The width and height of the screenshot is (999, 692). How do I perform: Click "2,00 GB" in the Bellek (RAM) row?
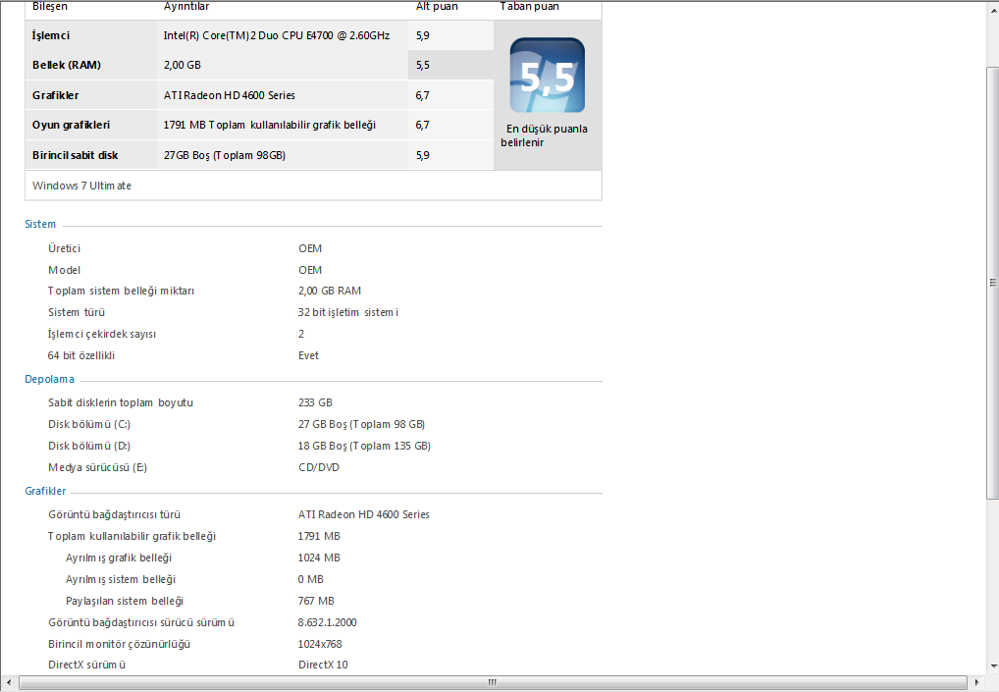[x=183, y=65]
